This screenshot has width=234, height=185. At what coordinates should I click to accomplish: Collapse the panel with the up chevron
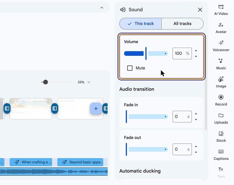pyautogui.click(x=102, y=8)
